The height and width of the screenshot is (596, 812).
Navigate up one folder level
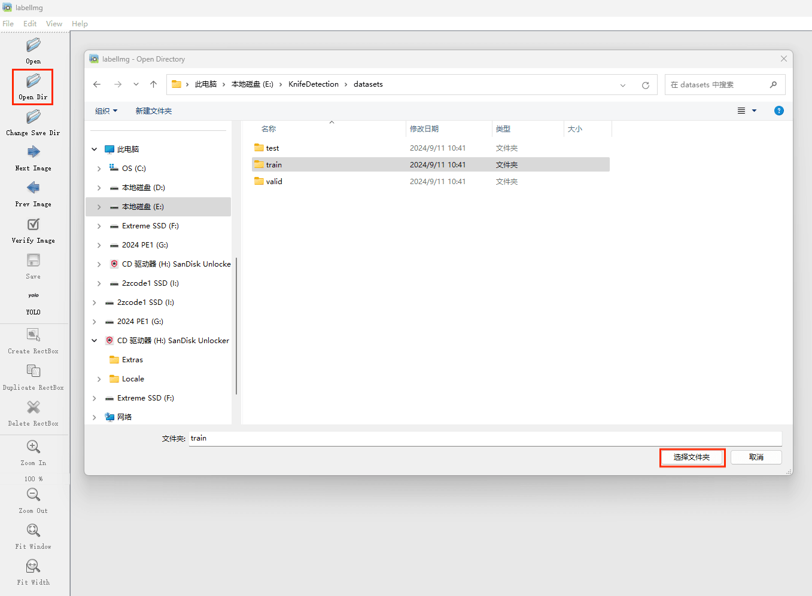[x=153, y=84]
